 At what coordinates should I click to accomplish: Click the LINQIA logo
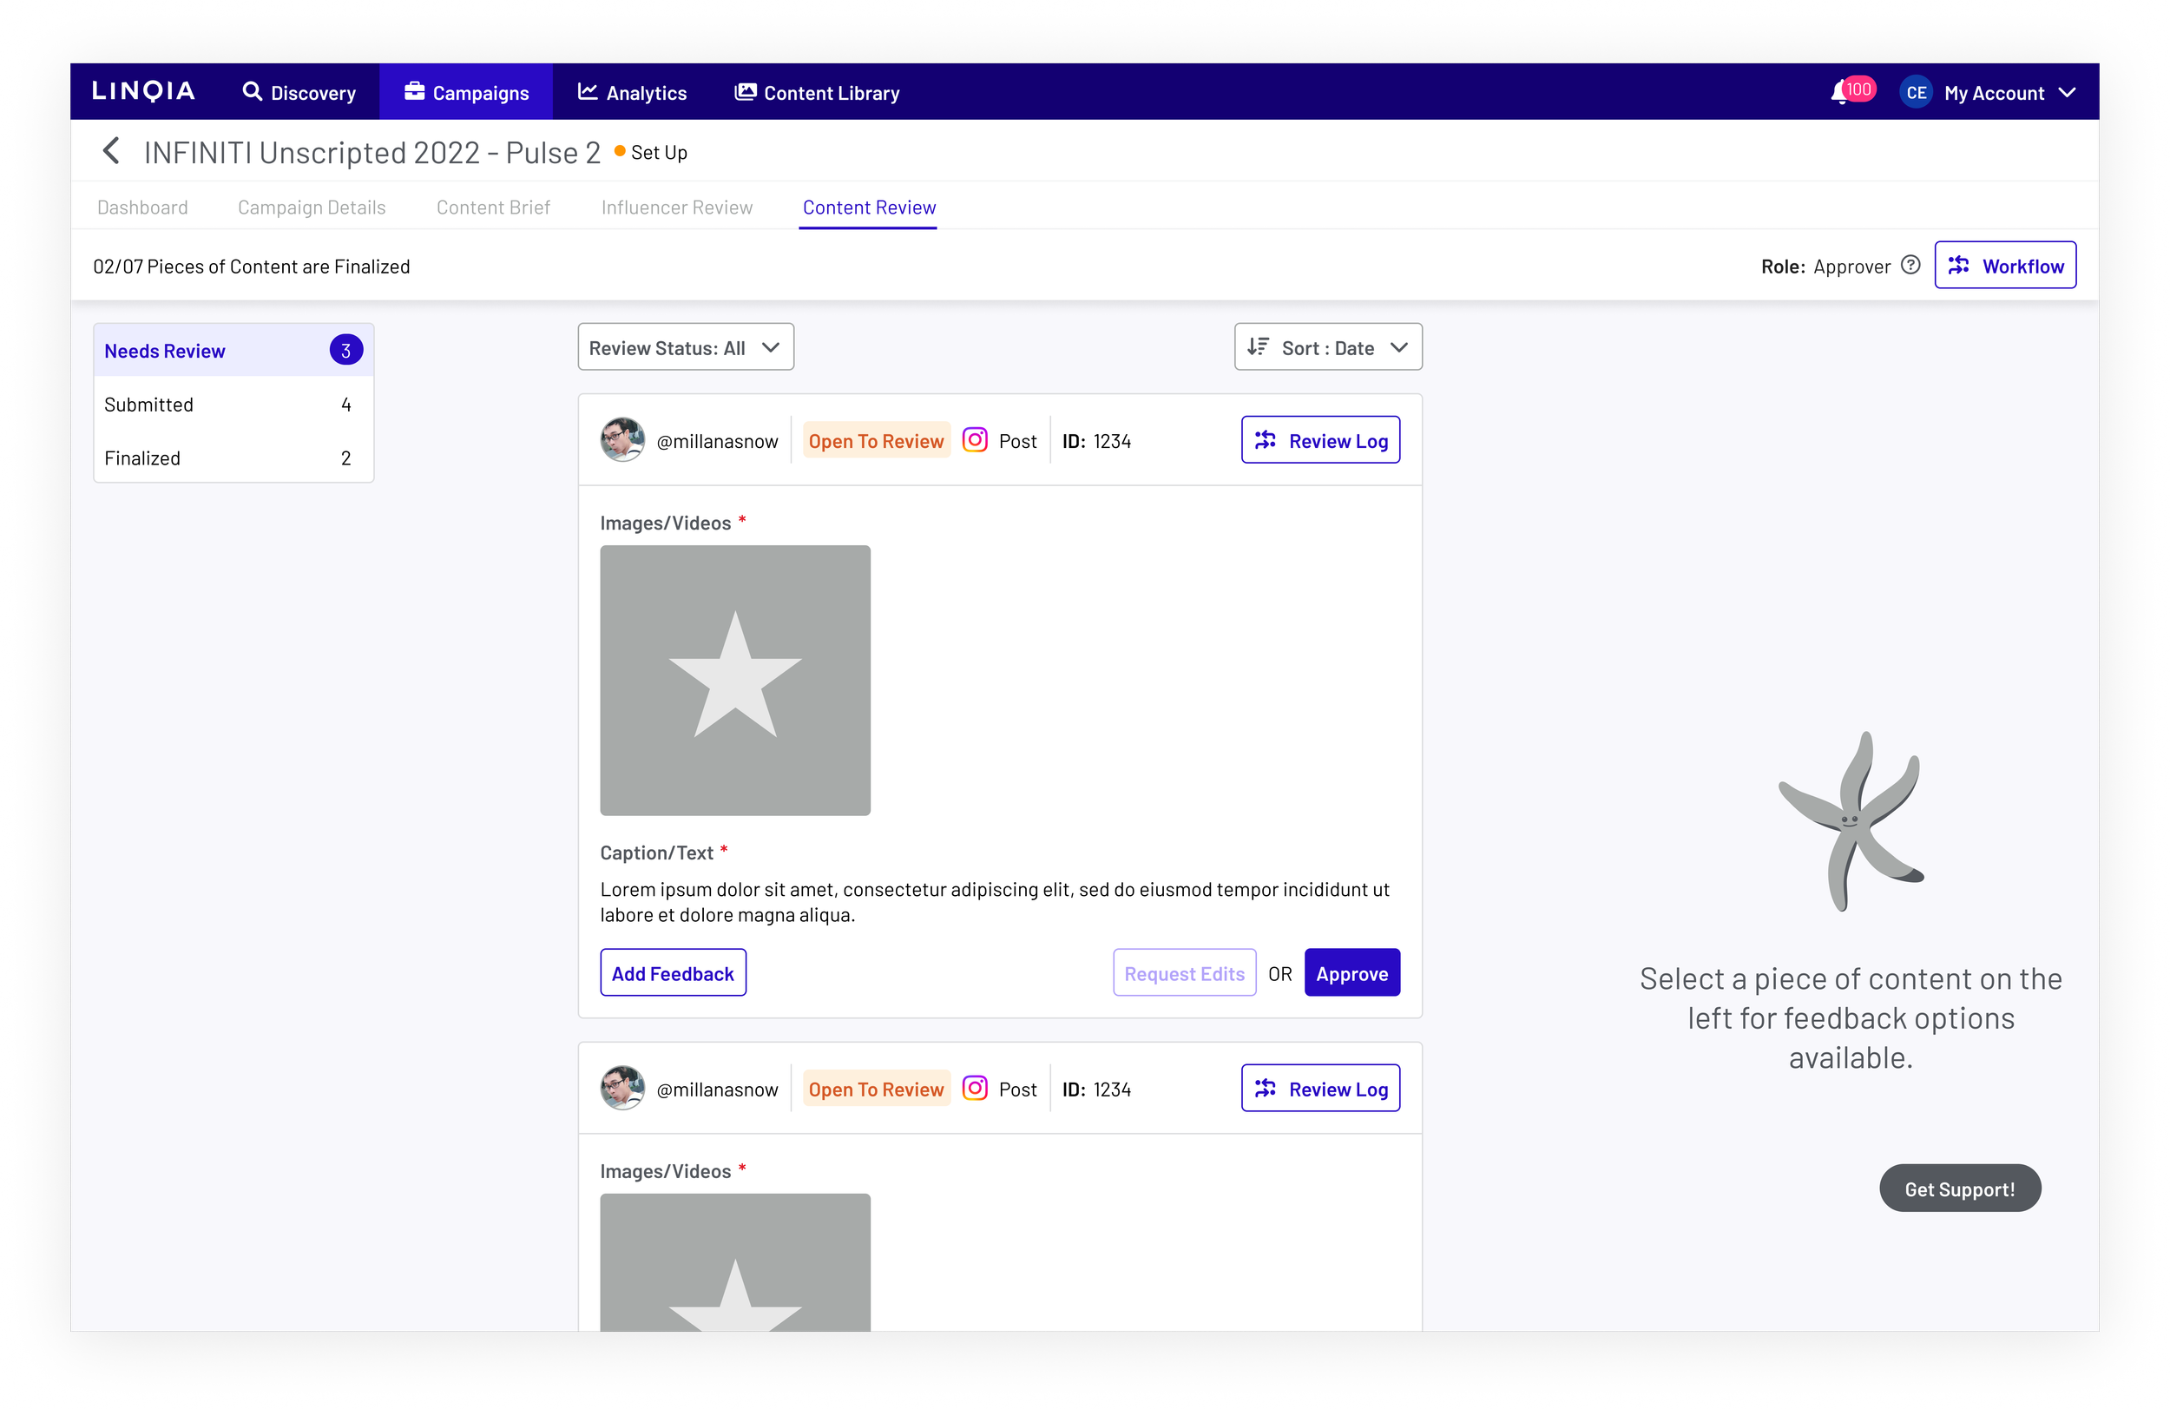click(143, 91)
